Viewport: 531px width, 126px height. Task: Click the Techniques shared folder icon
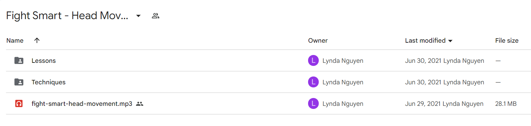[x=19, y=82]
